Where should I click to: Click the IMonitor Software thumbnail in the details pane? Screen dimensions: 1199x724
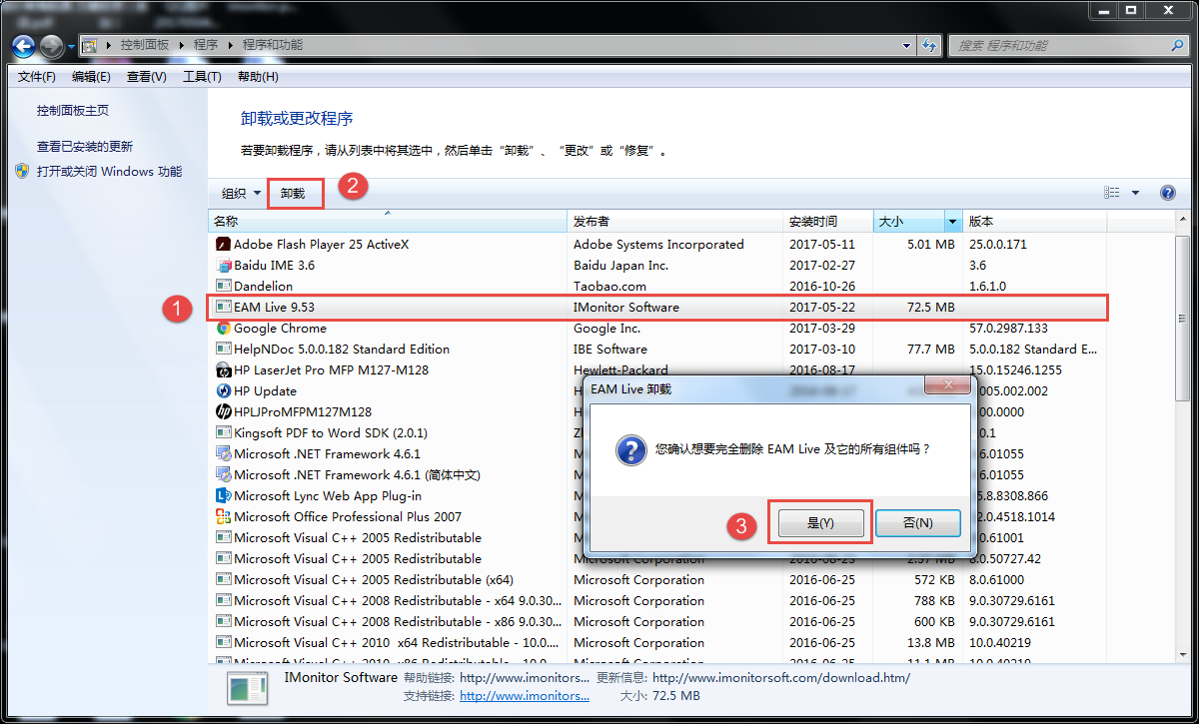tap(246, 688)
